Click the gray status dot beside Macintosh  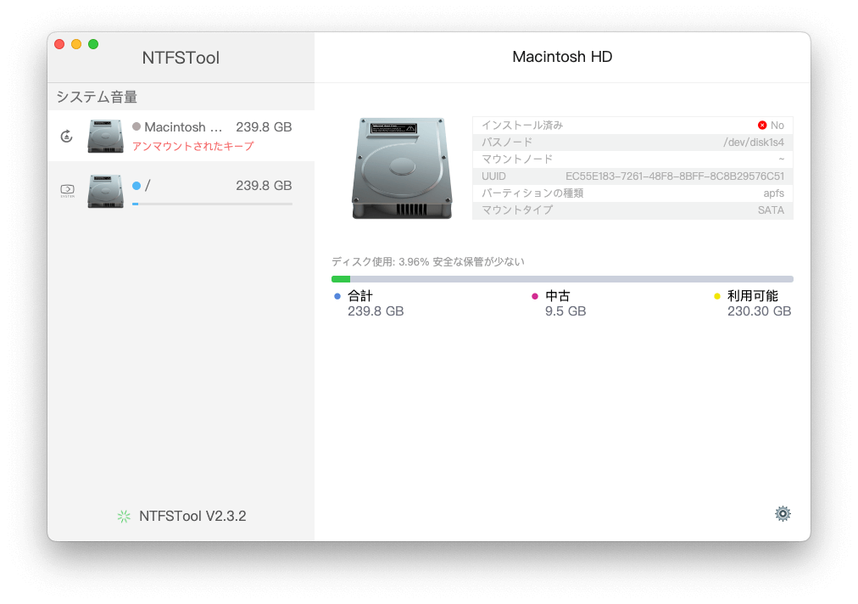tap(136, 126)
